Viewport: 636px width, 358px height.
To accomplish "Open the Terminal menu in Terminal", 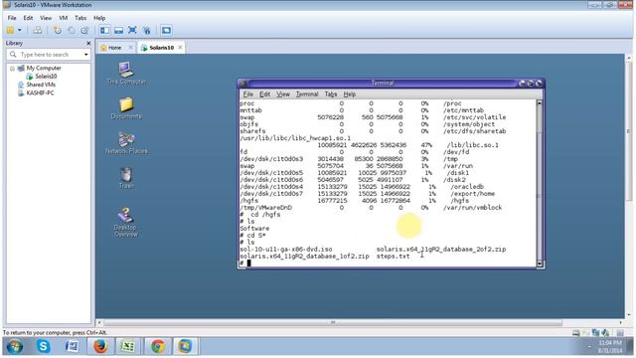I will [307, 94].
